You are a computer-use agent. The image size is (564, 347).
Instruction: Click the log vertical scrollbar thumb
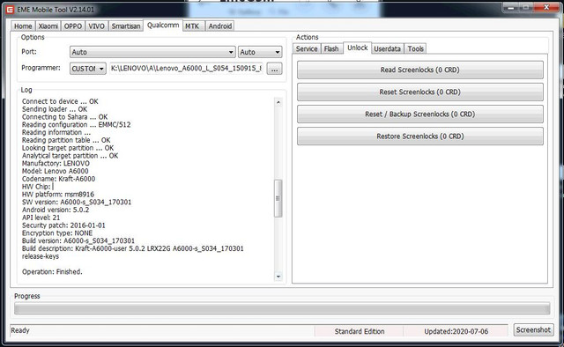[278, 198]
